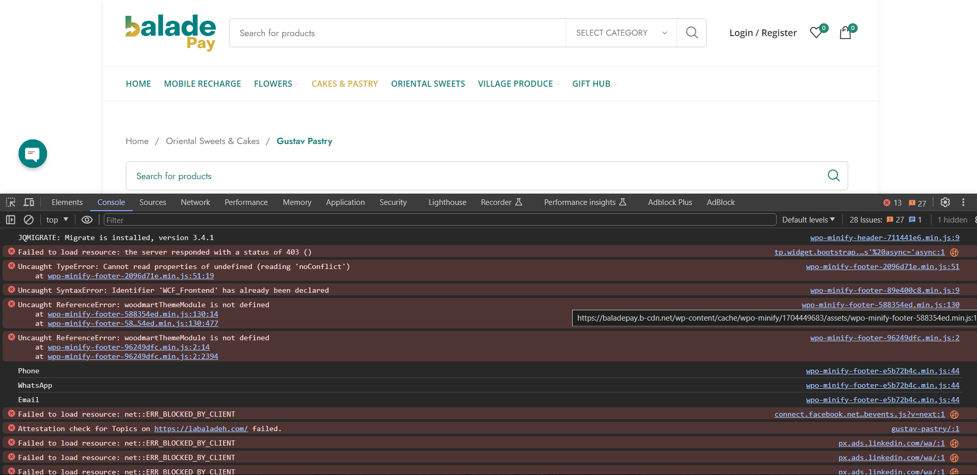Toggle the device toolbar icon

coord(29,202)
